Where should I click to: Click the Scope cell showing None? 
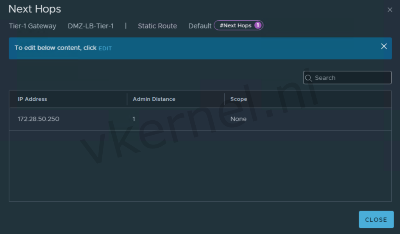(238, 119)
